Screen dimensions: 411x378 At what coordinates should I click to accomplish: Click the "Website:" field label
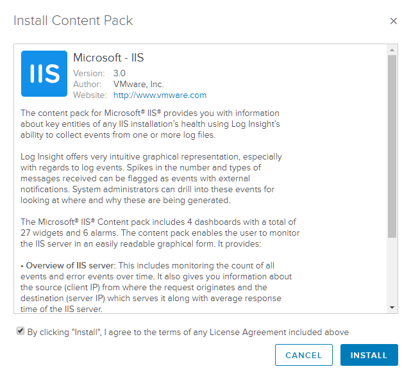(90, 95)
